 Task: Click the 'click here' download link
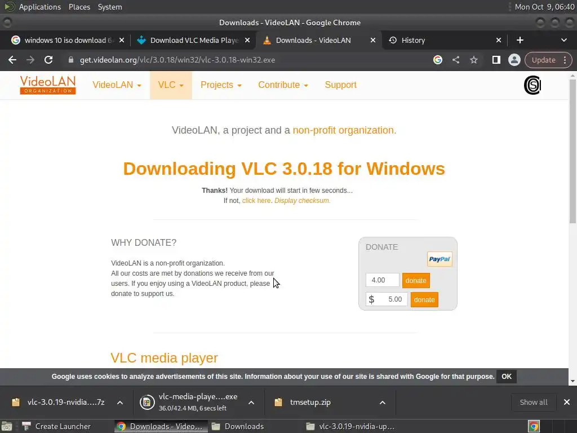pos(256,201)
